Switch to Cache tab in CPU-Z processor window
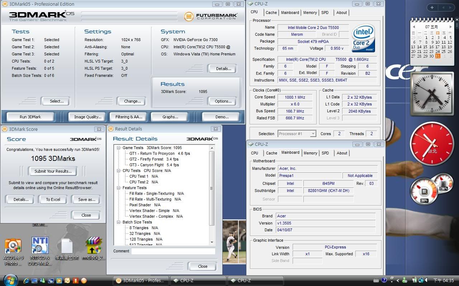Viewport: 459px width, 286px height. pyautogui.click(x=271, y=13)
